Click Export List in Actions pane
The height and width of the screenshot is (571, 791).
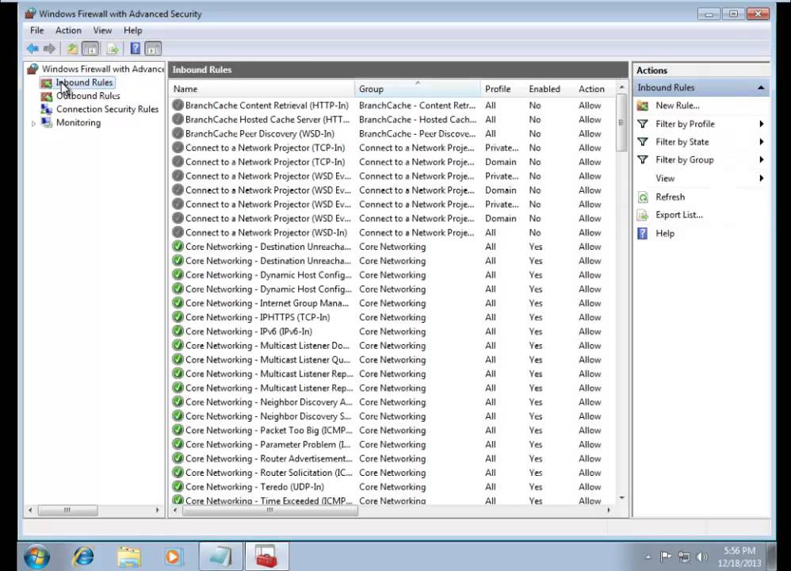point(679,215)
